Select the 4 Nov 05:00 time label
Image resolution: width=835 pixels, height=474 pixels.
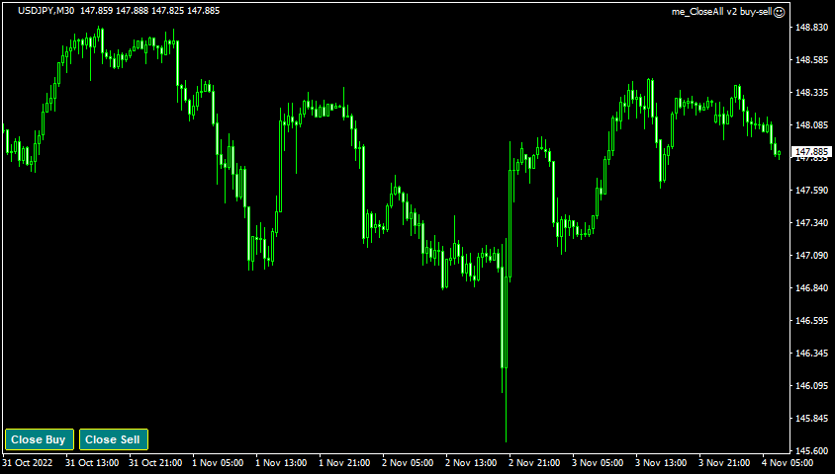[x=789, y=462]
